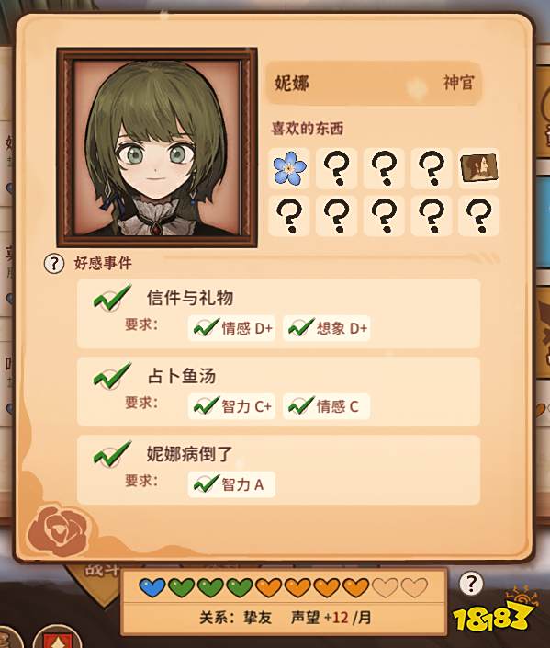The height and width of the screenshot is (648, 550).
Task: Click the first unknown item in second row
Action: 289,216
